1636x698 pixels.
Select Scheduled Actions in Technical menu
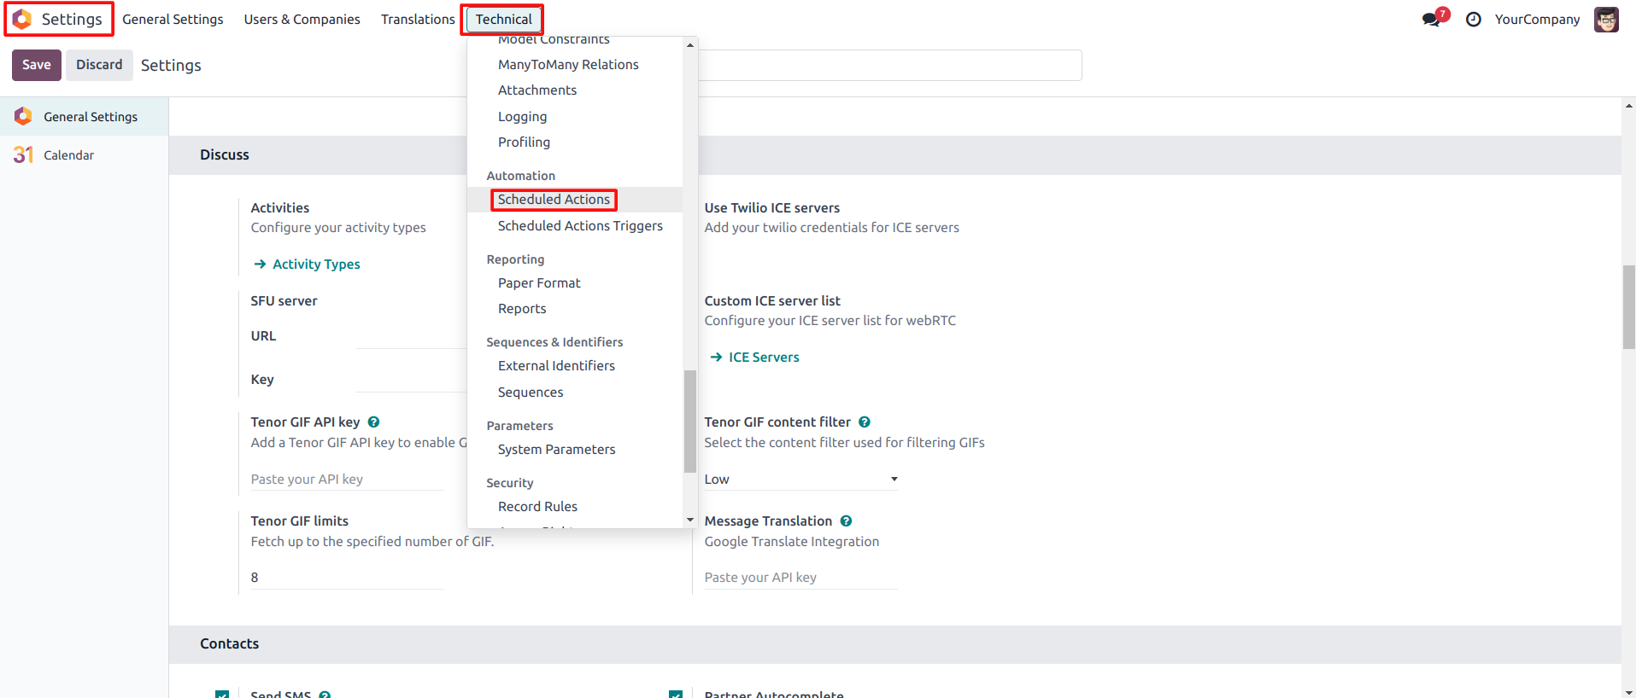(554, 200)
